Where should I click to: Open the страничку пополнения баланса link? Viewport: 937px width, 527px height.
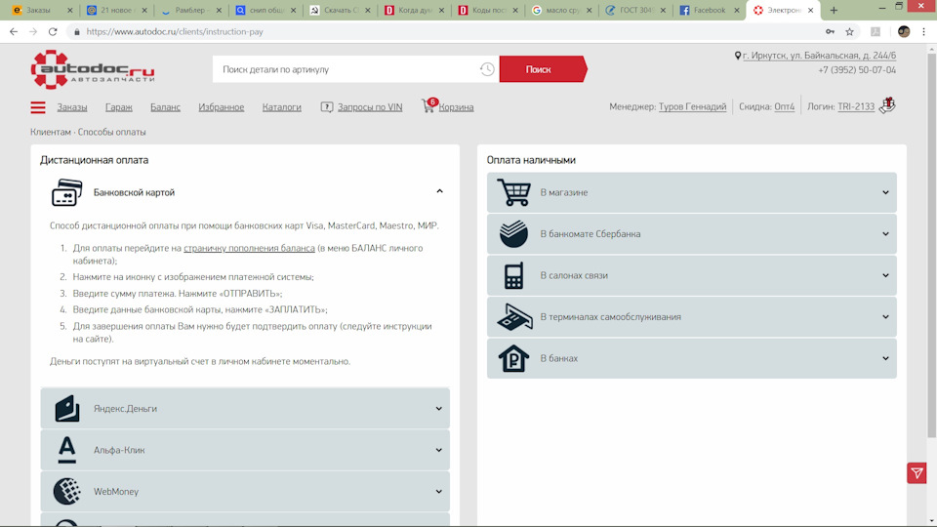pos(249,248)
